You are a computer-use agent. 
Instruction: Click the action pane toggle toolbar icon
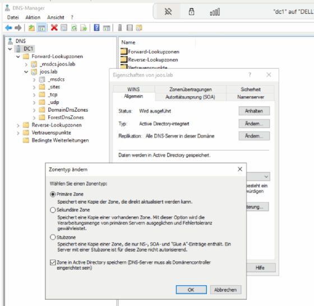pyautogui.click(x=107, y=28)
